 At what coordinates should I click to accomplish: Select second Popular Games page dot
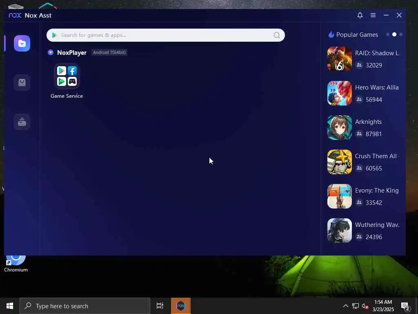pos(394,34)
